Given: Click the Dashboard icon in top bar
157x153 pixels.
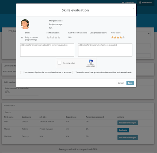Looking at the screenshot, I should pyautogui.click(x=123, y=2).
